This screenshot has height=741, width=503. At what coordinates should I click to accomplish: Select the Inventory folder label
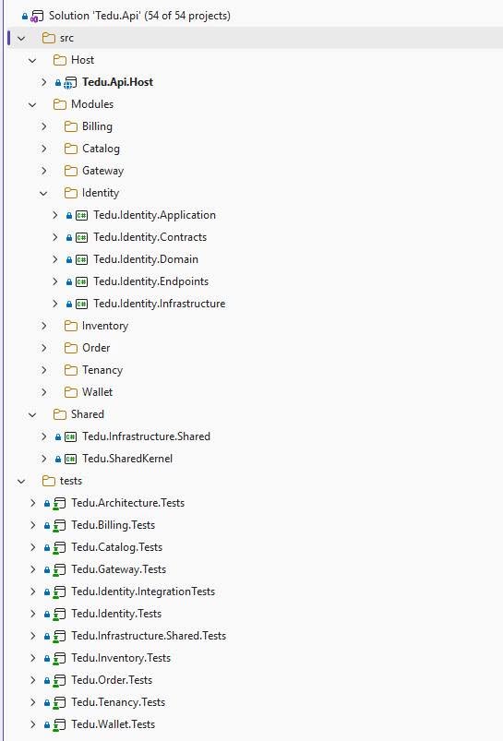click(x=105, y=326)
